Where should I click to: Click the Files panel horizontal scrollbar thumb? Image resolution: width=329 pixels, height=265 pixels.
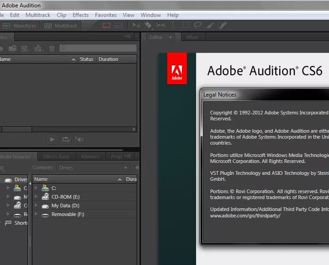[17, 129]
